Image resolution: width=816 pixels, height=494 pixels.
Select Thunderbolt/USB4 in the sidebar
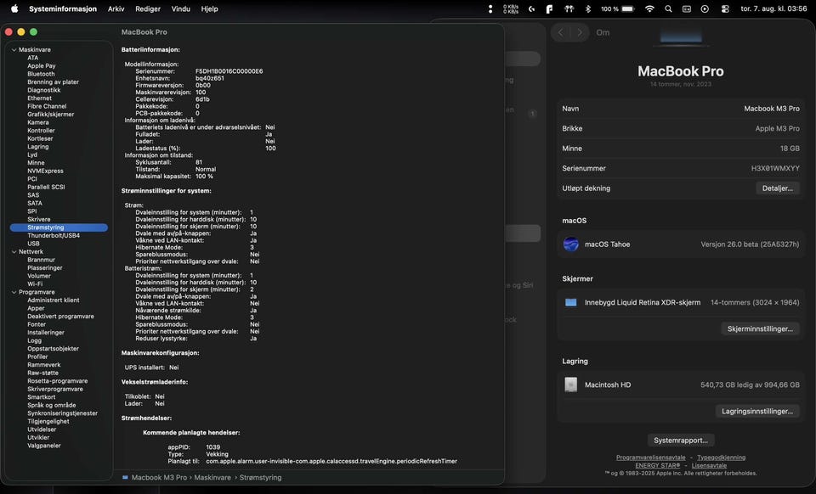(54, 236)
